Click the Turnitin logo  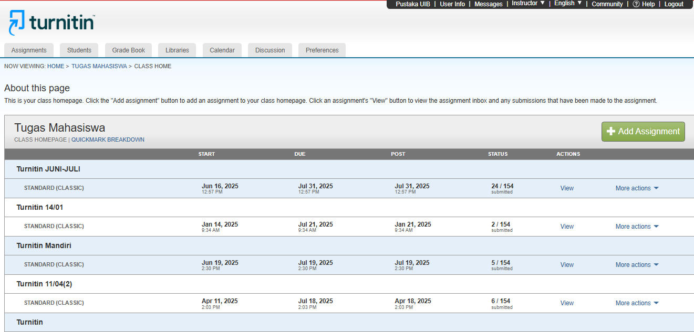point(51,23)
